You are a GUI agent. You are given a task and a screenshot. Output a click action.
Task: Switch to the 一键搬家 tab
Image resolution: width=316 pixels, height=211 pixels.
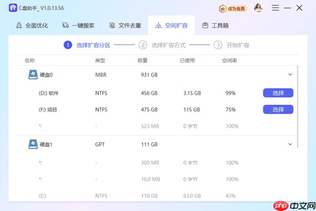(x=78, y=26)
